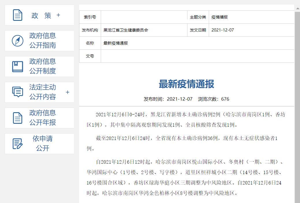Viewport: 300px width, 203px height.
Task: Expand 法定主动公开内容 using the plus sign
Action: (x=68, y=92)
